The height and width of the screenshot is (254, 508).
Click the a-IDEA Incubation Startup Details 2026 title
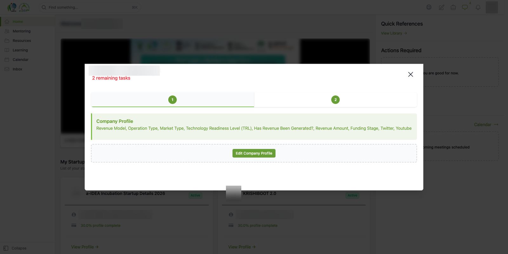125,194
